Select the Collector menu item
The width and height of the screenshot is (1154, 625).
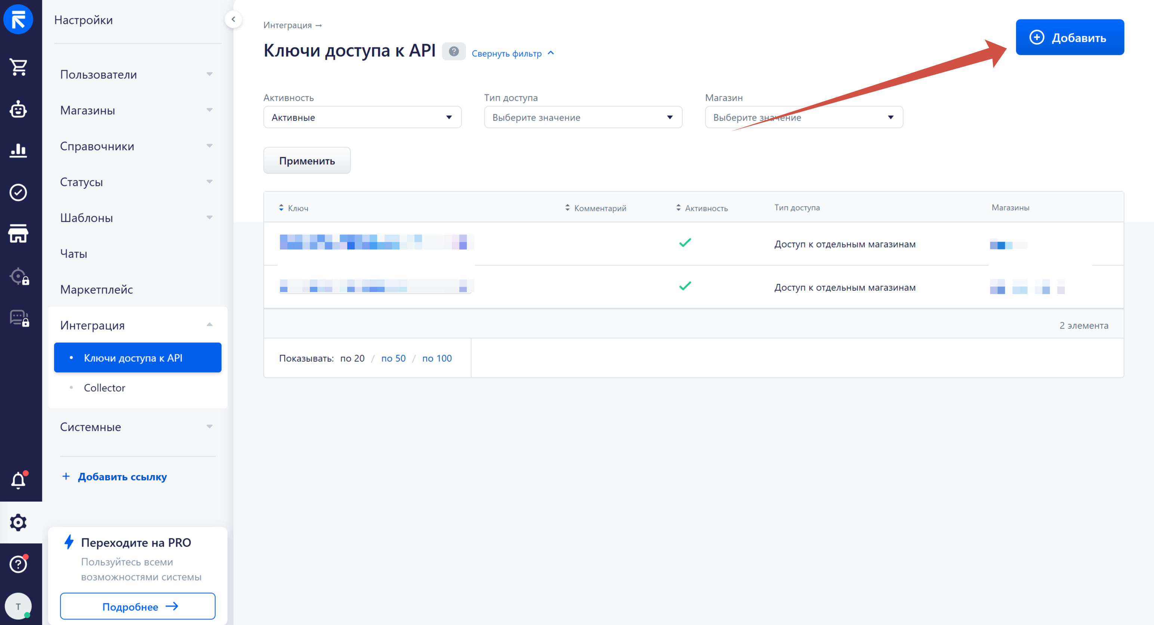point(104,388)
